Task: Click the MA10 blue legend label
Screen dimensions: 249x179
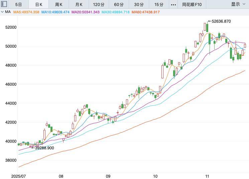Action: pos(55,12)
